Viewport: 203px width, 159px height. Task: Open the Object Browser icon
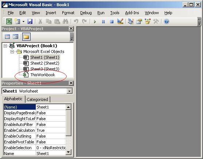click(x=148, y=21)
